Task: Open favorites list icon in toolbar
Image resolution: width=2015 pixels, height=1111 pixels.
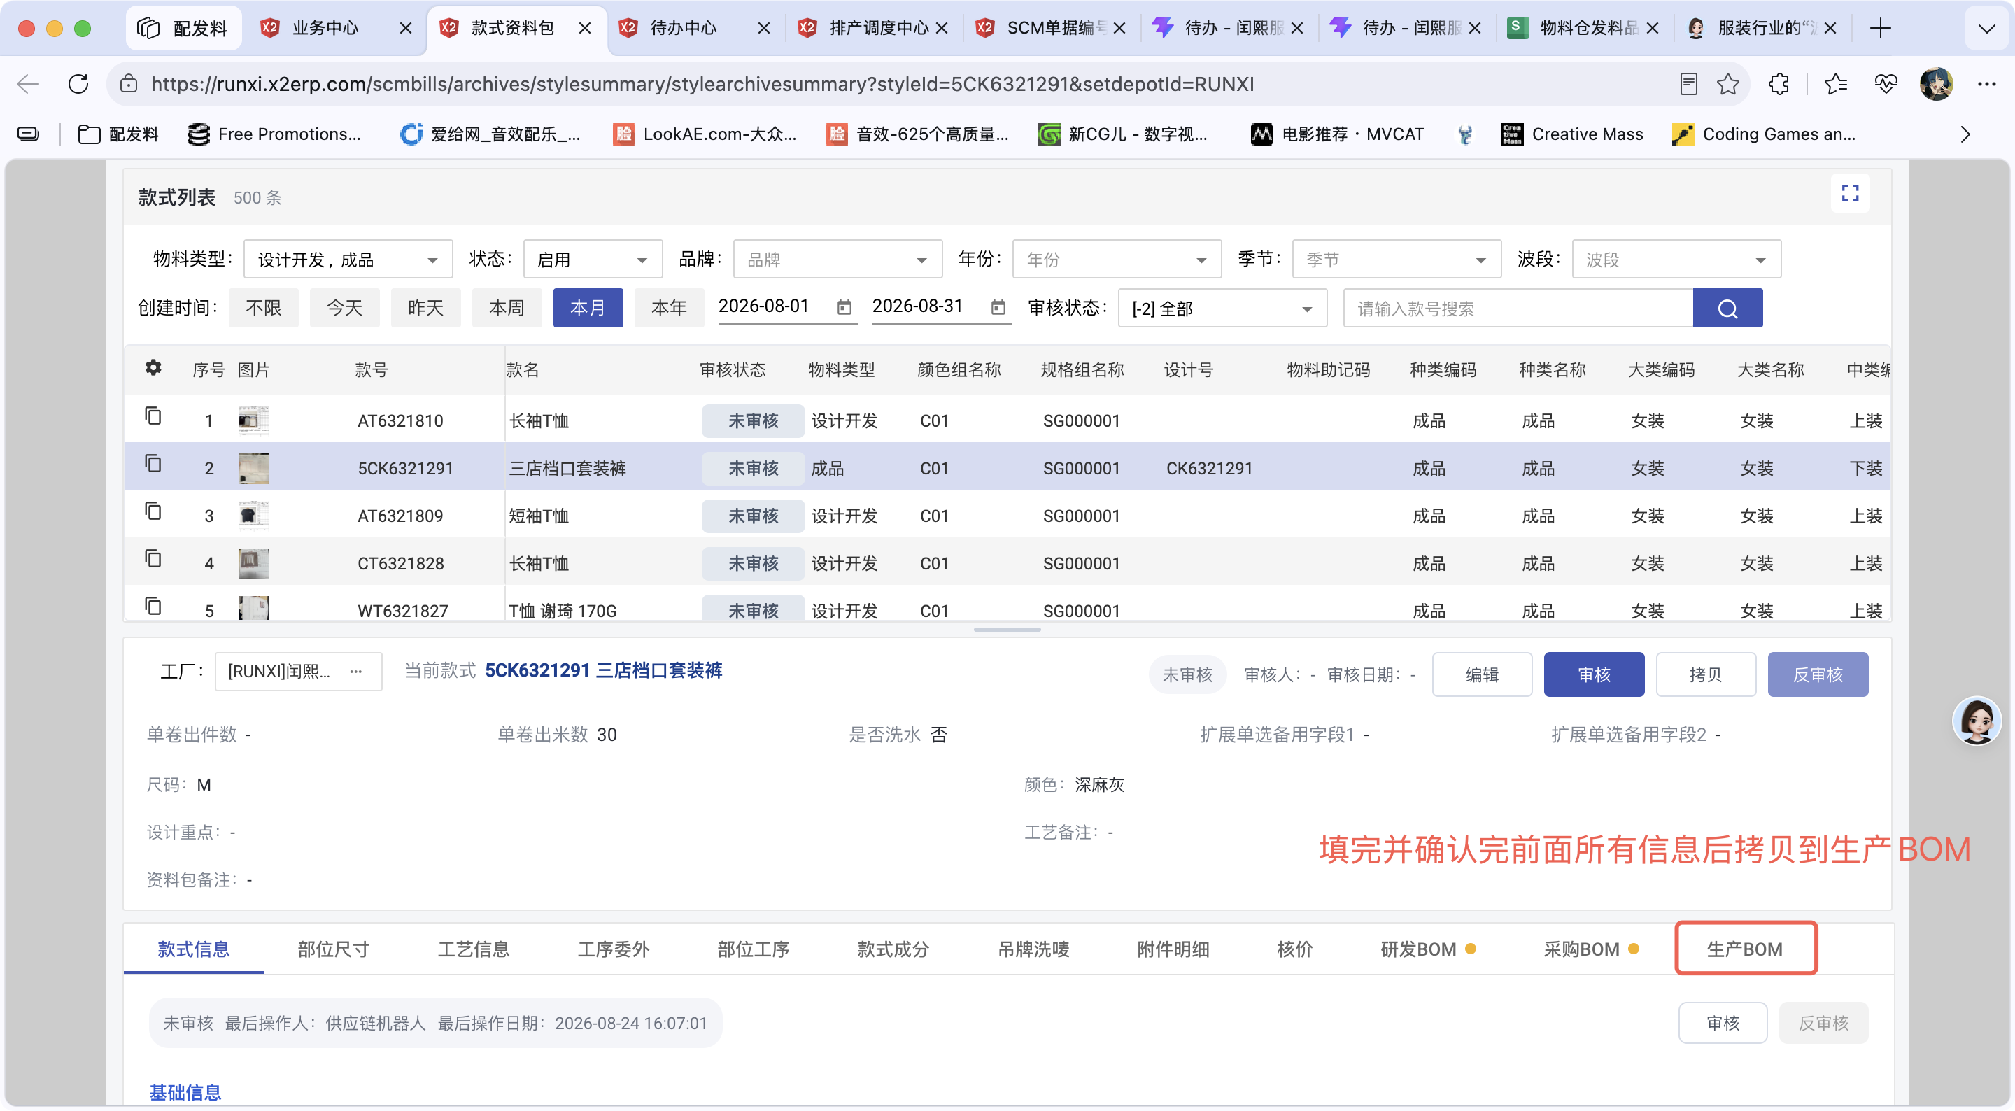Action: [1835, 84]
